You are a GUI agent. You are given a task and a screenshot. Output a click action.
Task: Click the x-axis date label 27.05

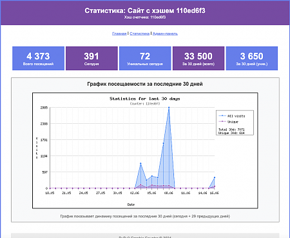[101, 193]
